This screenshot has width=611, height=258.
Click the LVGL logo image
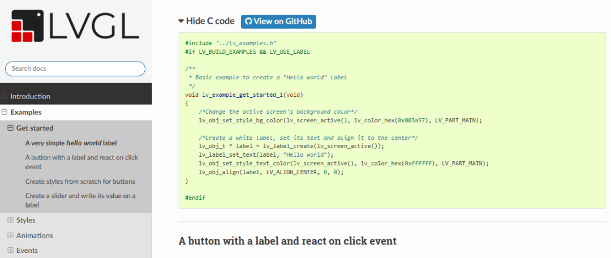tap(76, 25)
